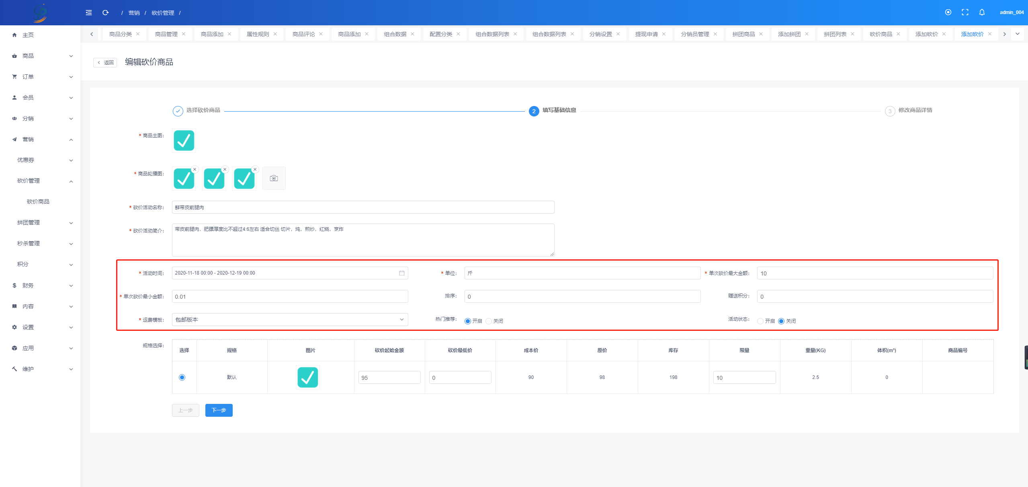Screen dimensions: 1028x487
Task: Collapse the sidebar menu icon
Action: click(x=89, y=12)
